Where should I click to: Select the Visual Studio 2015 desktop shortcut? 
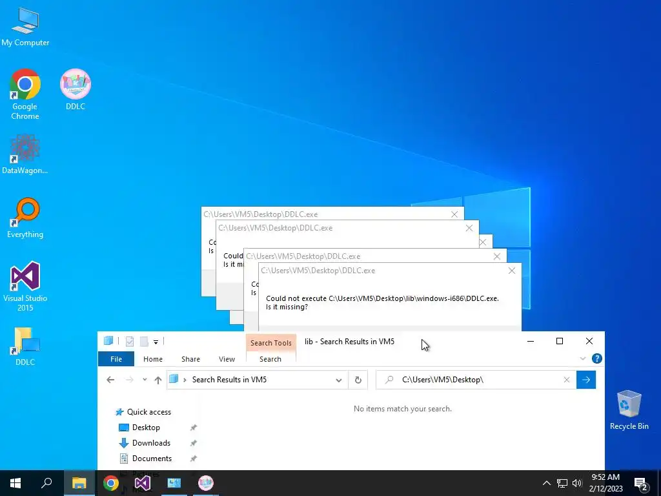coord(25,286)
